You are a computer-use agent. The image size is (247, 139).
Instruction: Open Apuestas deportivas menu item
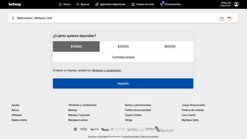tap(113, 4)
